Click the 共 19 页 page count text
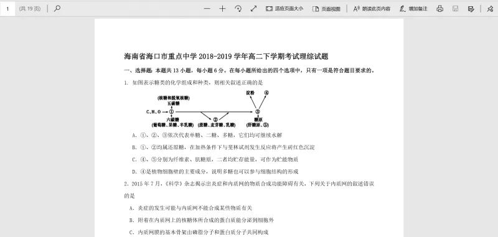Image resolution: width=498 pixels, height=237 pixels. 30,9
